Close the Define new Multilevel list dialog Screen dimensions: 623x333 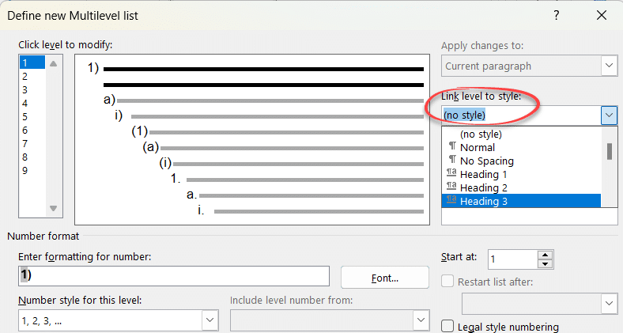[602, 15]
